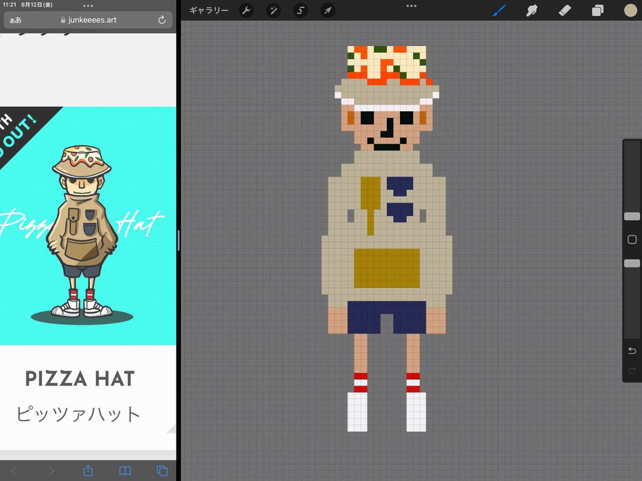Open multitasking dots above Safari

(x=88, y=5)
